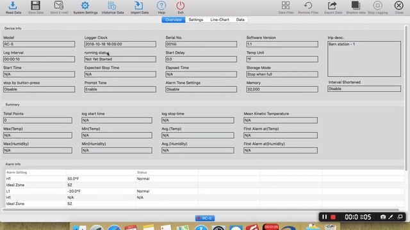Click the Total Points field

click(x=38, y=120)
